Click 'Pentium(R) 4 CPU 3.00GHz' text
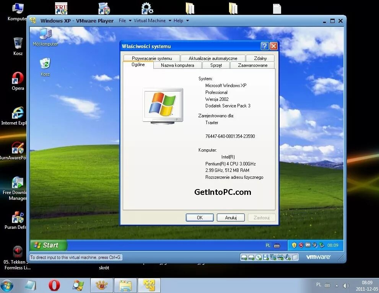379x293 pixels. tap(230, 163)
